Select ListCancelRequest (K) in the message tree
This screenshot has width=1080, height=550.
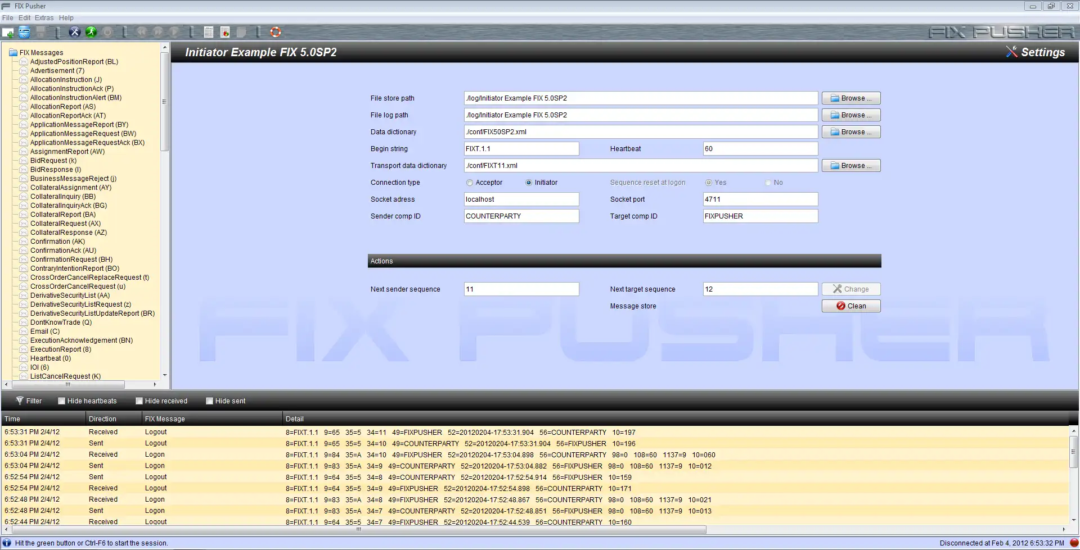tap(66, 376)
